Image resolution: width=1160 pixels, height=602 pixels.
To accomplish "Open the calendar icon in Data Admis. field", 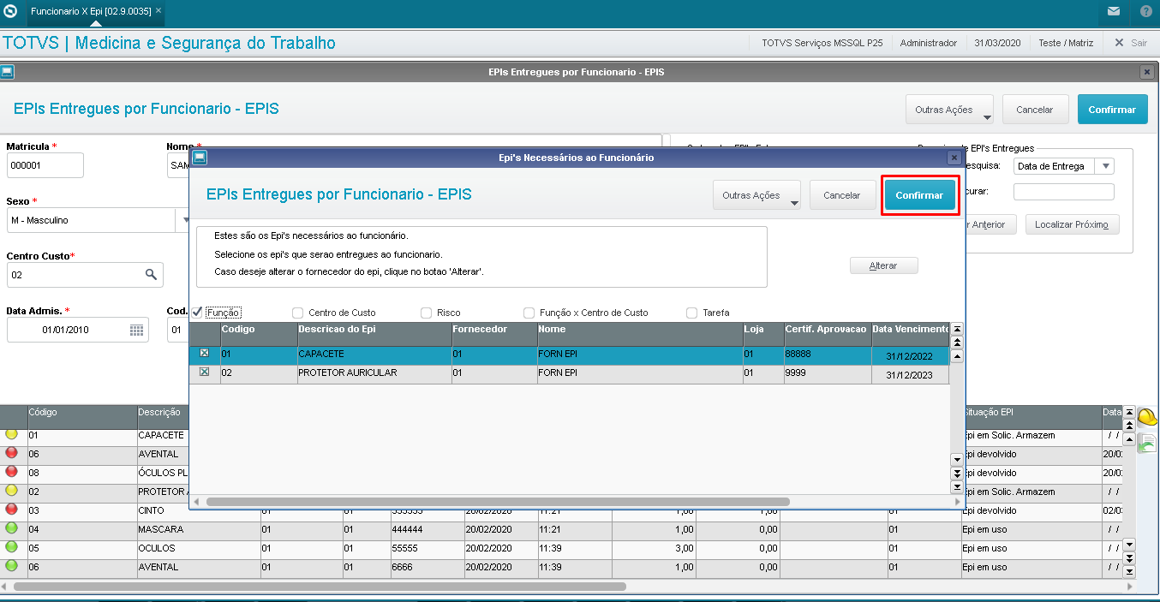I will tap(137, 330).
